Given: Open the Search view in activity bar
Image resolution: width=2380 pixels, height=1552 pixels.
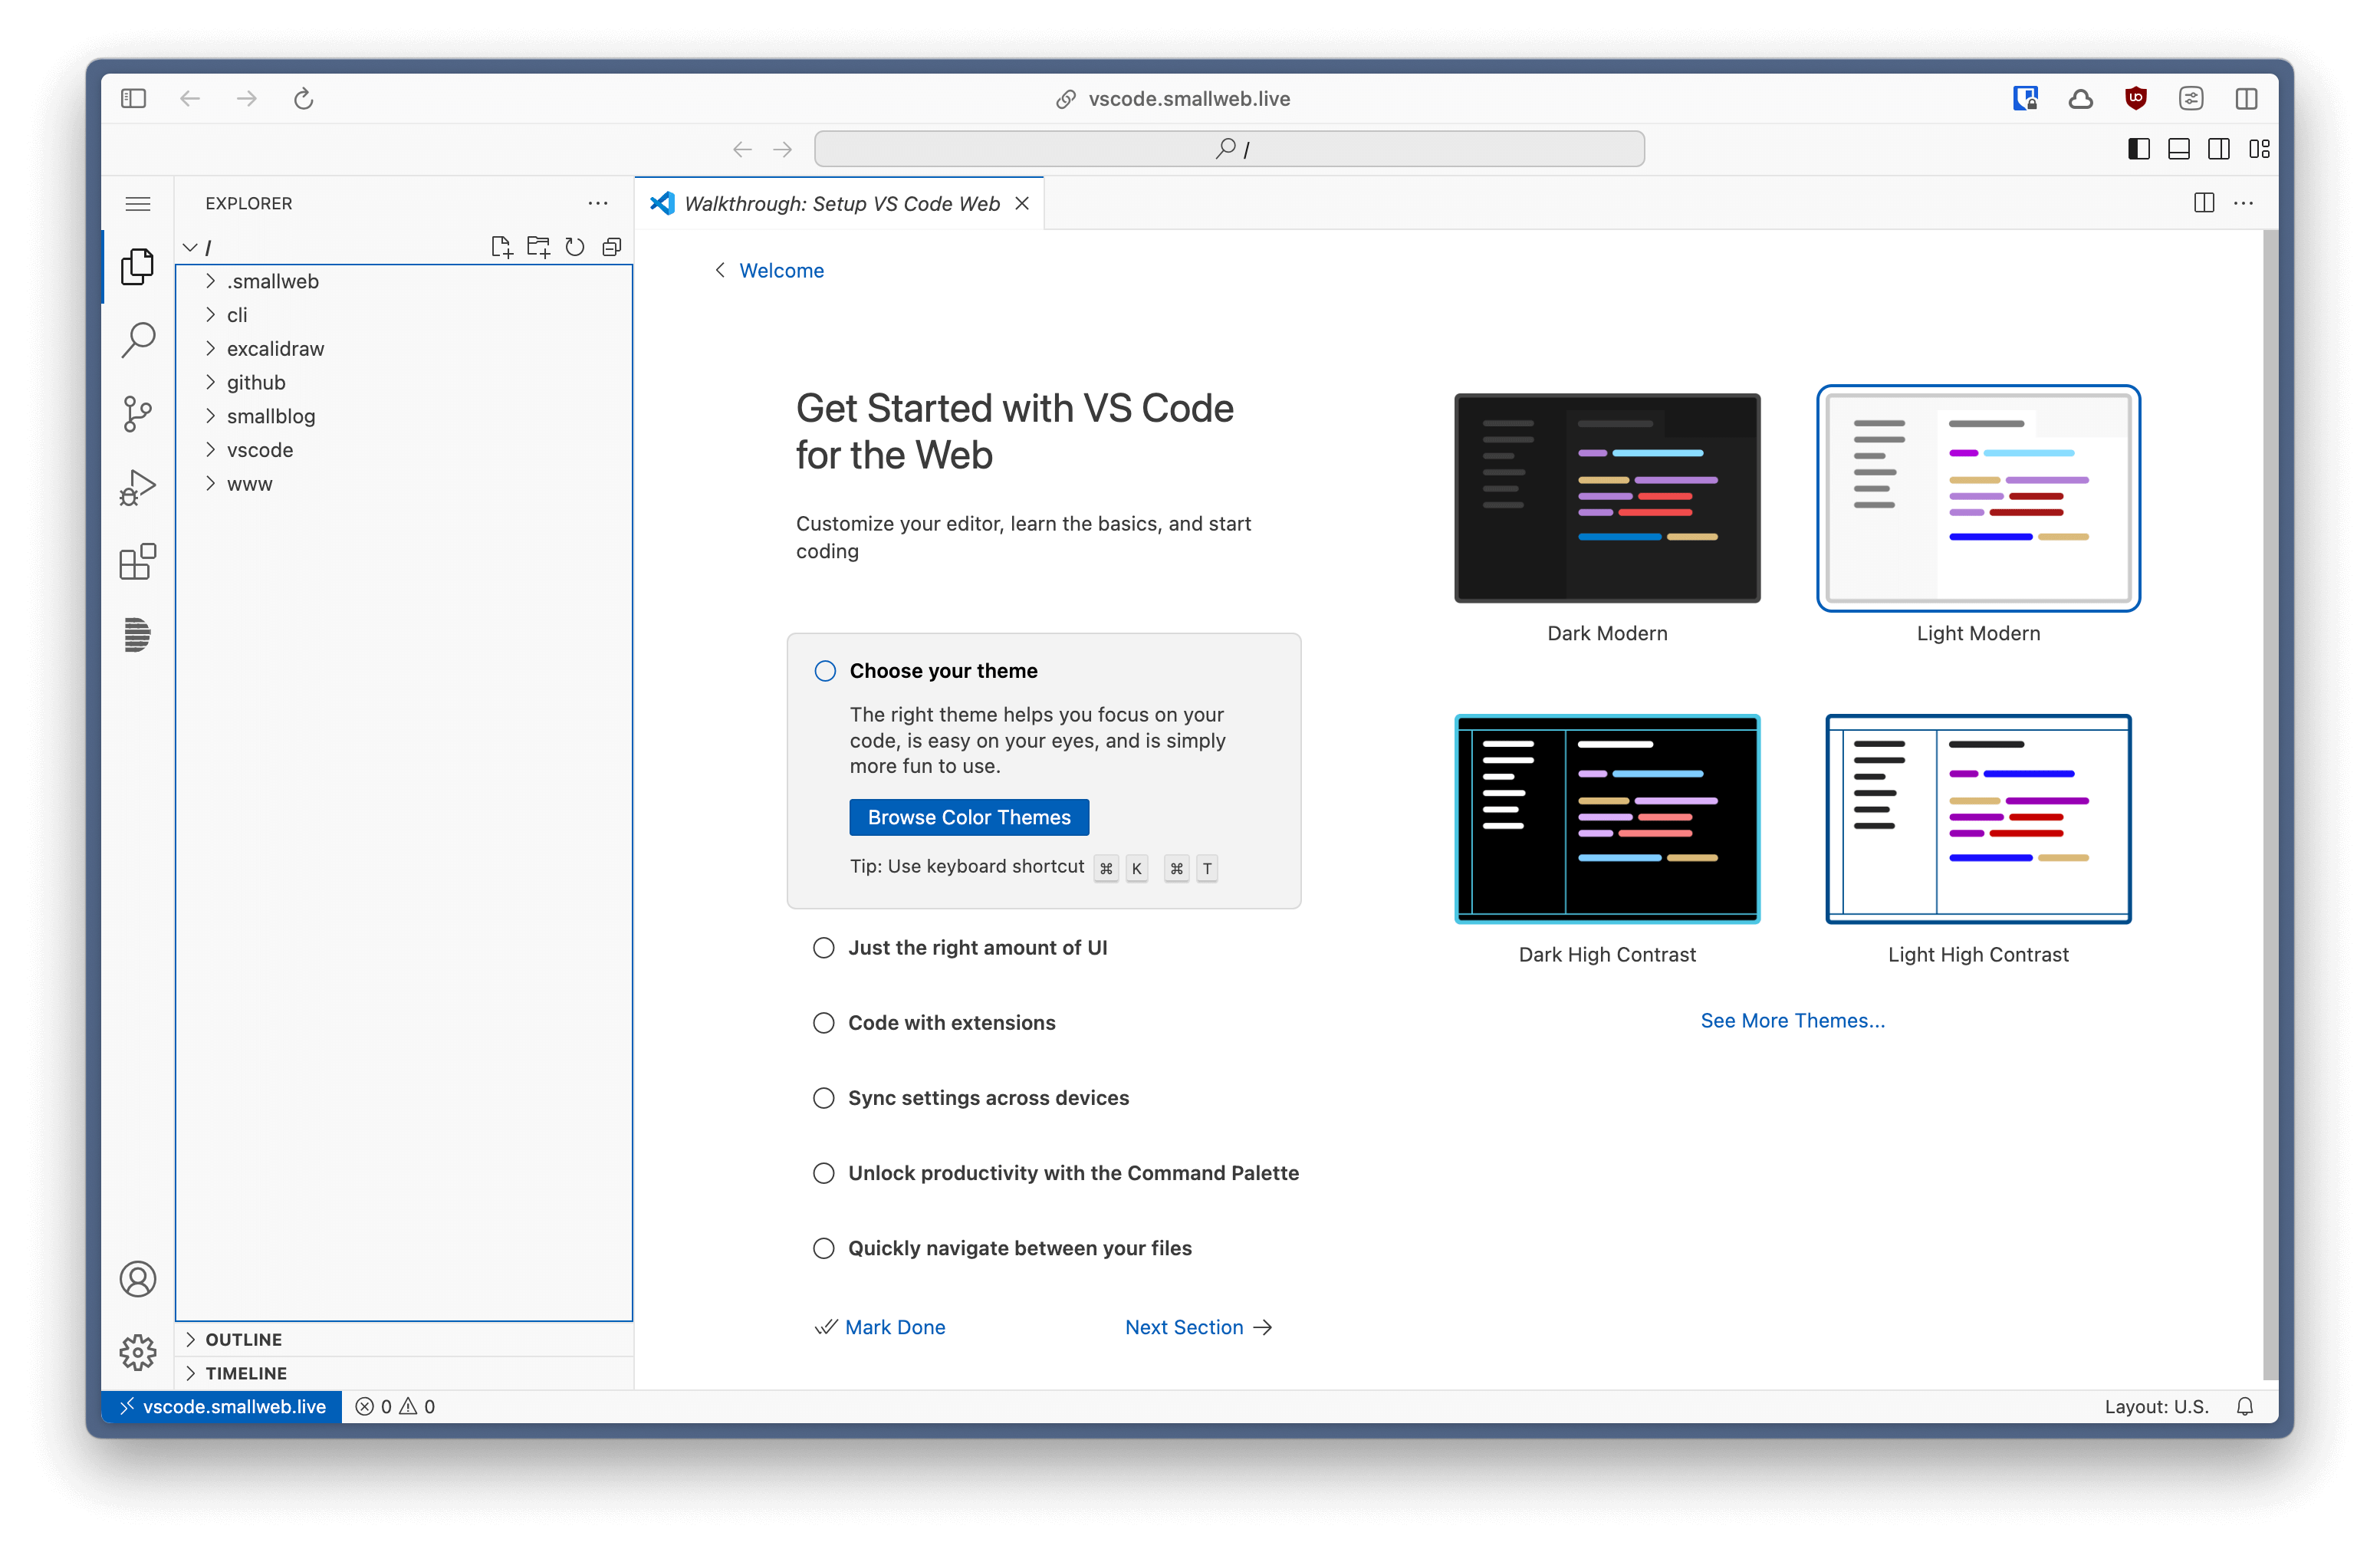Looking at the screenshot, I should point(138,340).
